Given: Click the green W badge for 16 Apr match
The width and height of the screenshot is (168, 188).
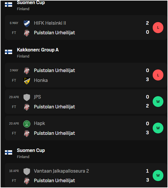Looking at the screenshot, I should [x=158, y=176].
